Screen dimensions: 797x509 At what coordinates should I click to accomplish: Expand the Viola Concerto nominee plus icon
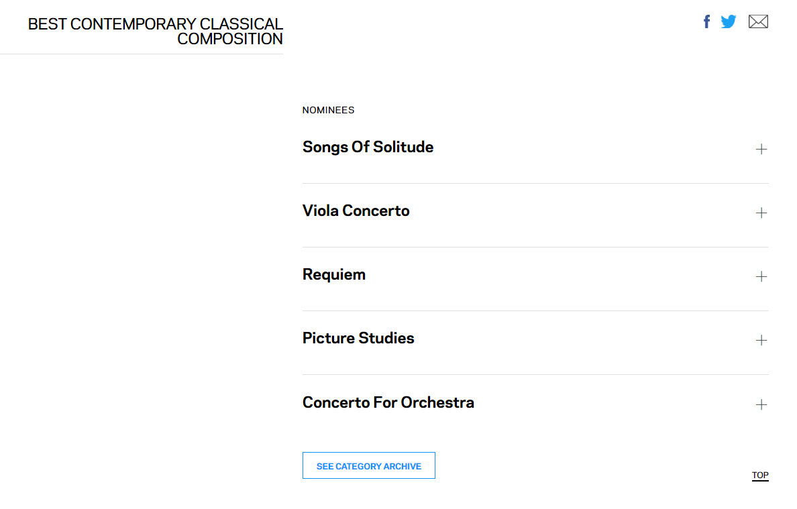[x=761, y=213]
